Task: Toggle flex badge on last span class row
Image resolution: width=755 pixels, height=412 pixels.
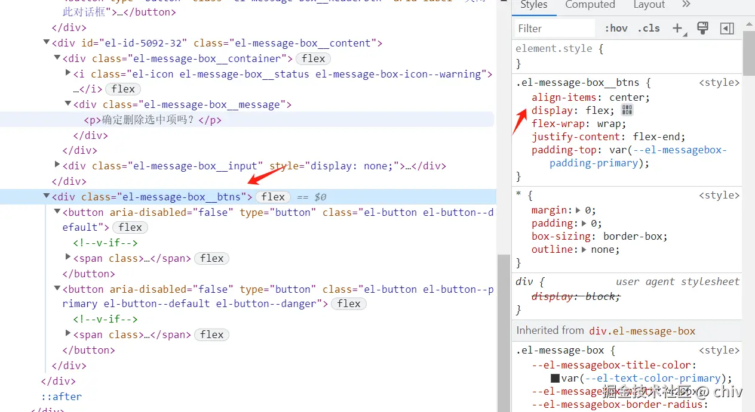Action: [212, 334]
